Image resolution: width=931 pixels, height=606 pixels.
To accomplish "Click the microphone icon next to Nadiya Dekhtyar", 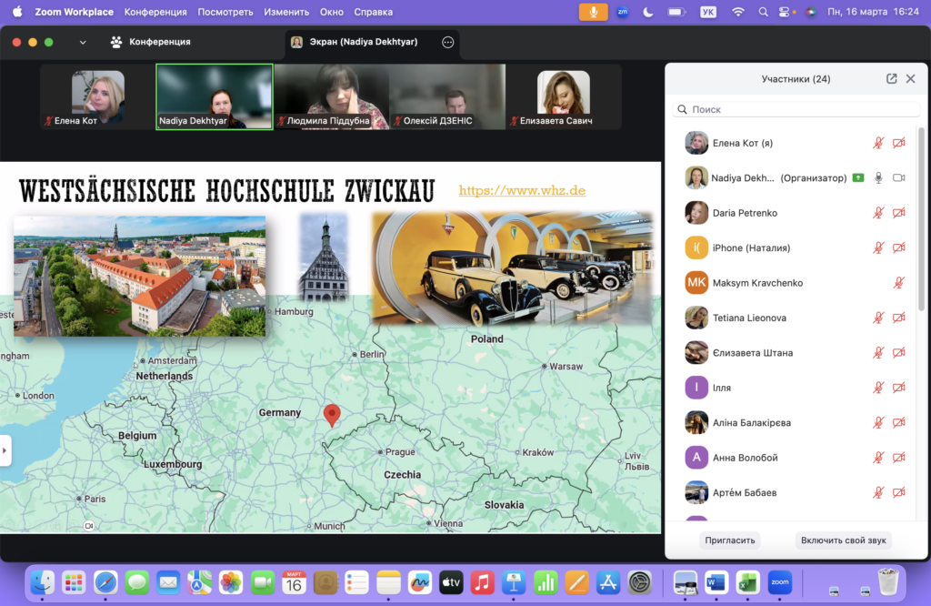I will (878, 177).
